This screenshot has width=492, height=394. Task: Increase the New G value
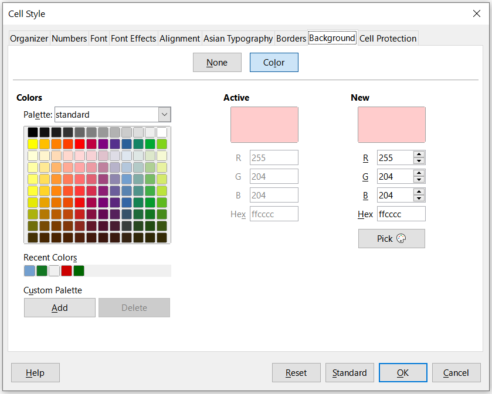click(x=419, y=173)
